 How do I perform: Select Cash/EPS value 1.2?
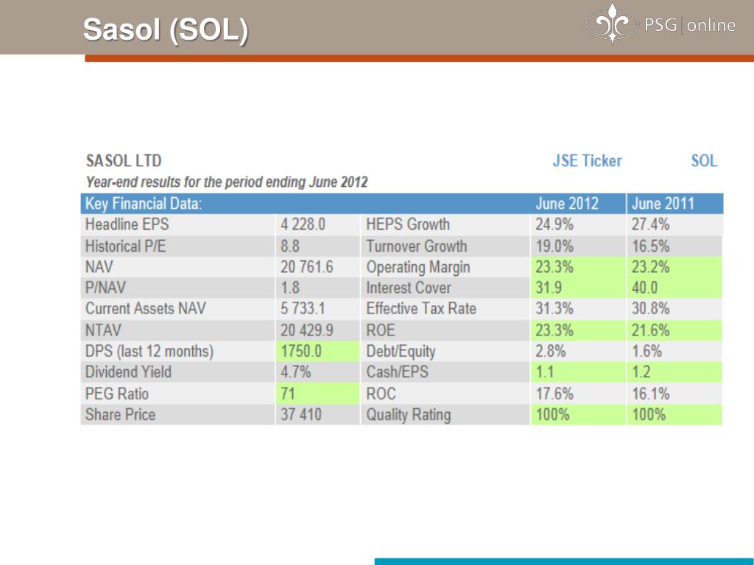point(641,372)
